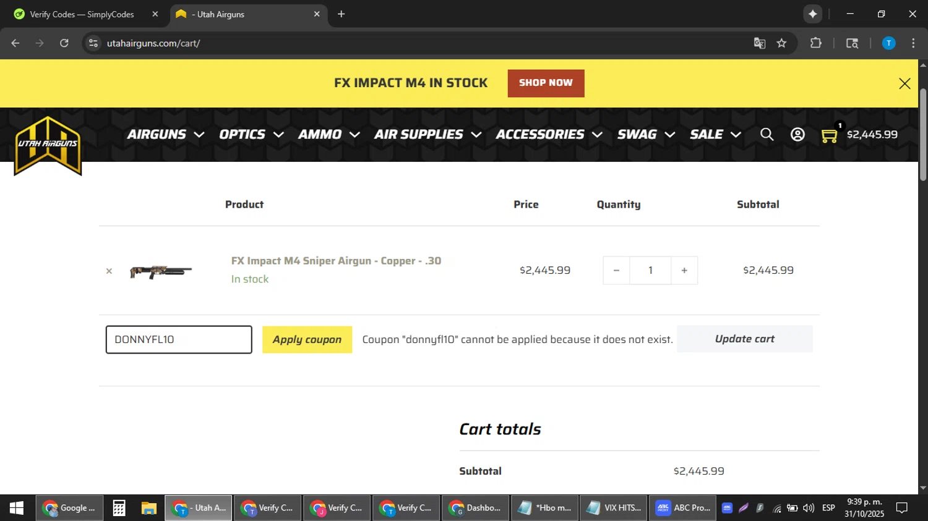Open the account profile icon

797,135
